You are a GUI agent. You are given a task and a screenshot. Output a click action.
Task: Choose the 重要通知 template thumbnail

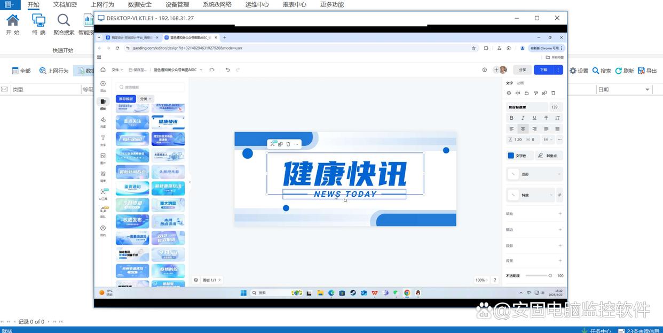[132, 188]
